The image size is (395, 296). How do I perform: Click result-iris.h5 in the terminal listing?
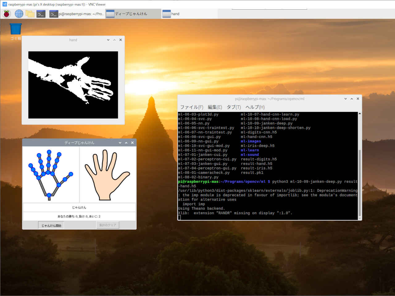coord(256,168)
